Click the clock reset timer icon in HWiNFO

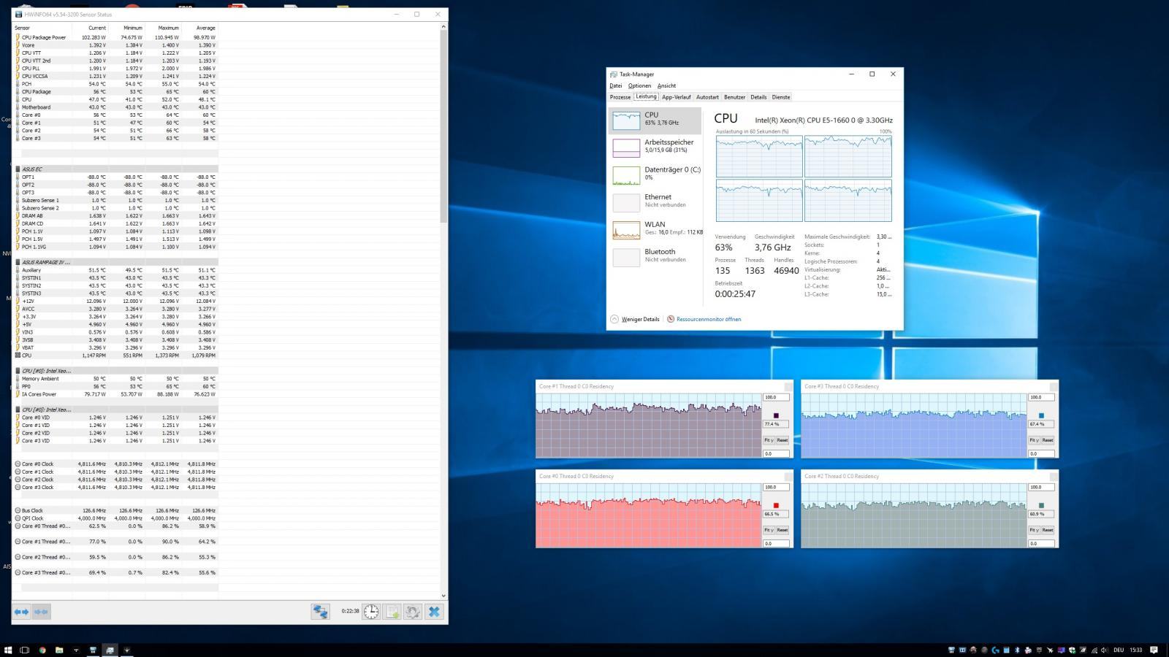pyautogui.click(x=371, y=612)
